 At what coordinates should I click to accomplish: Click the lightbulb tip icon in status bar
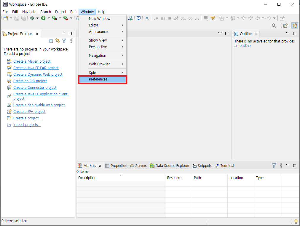296,222
